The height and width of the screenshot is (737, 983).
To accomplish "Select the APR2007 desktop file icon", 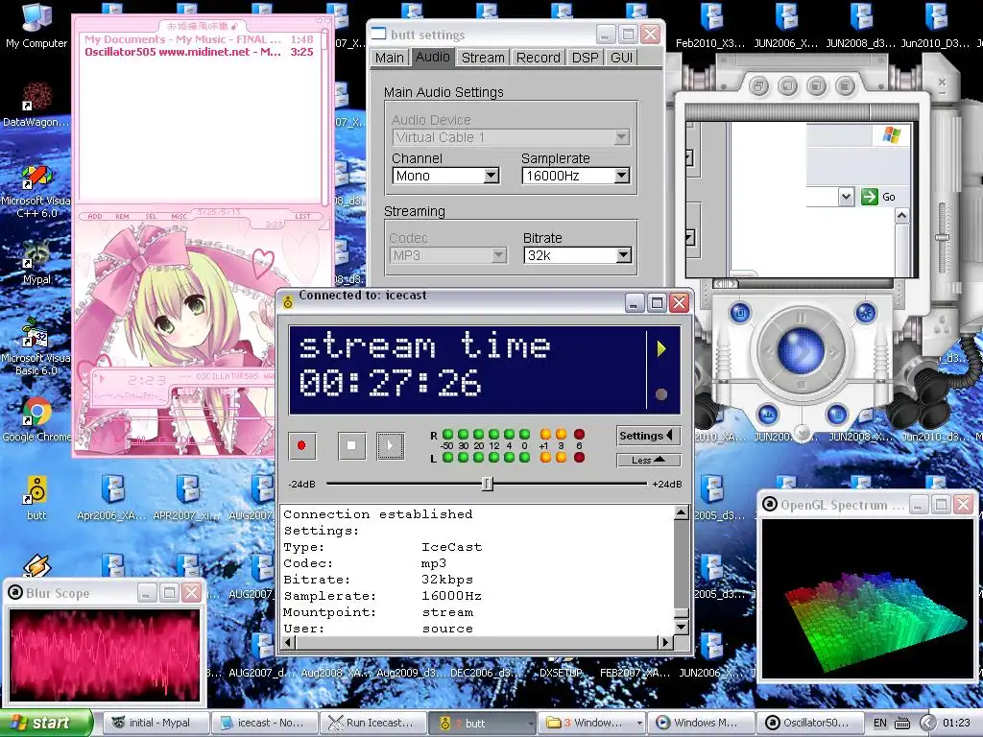I will [x=187, y=498].
